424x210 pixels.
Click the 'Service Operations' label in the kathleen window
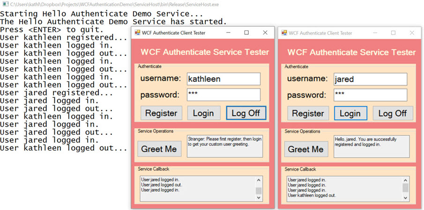[x=156, y=131]
